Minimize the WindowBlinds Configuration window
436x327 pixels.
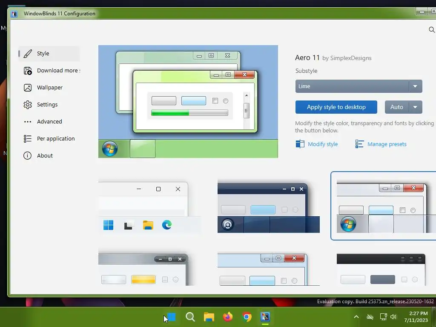click(422, 12)
